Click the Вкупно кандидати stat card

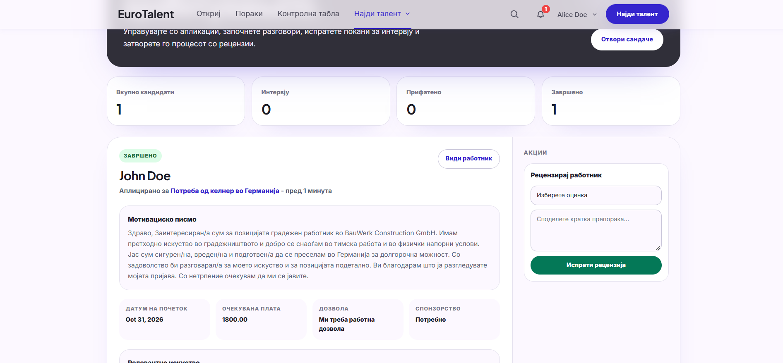tap(176, 101)
